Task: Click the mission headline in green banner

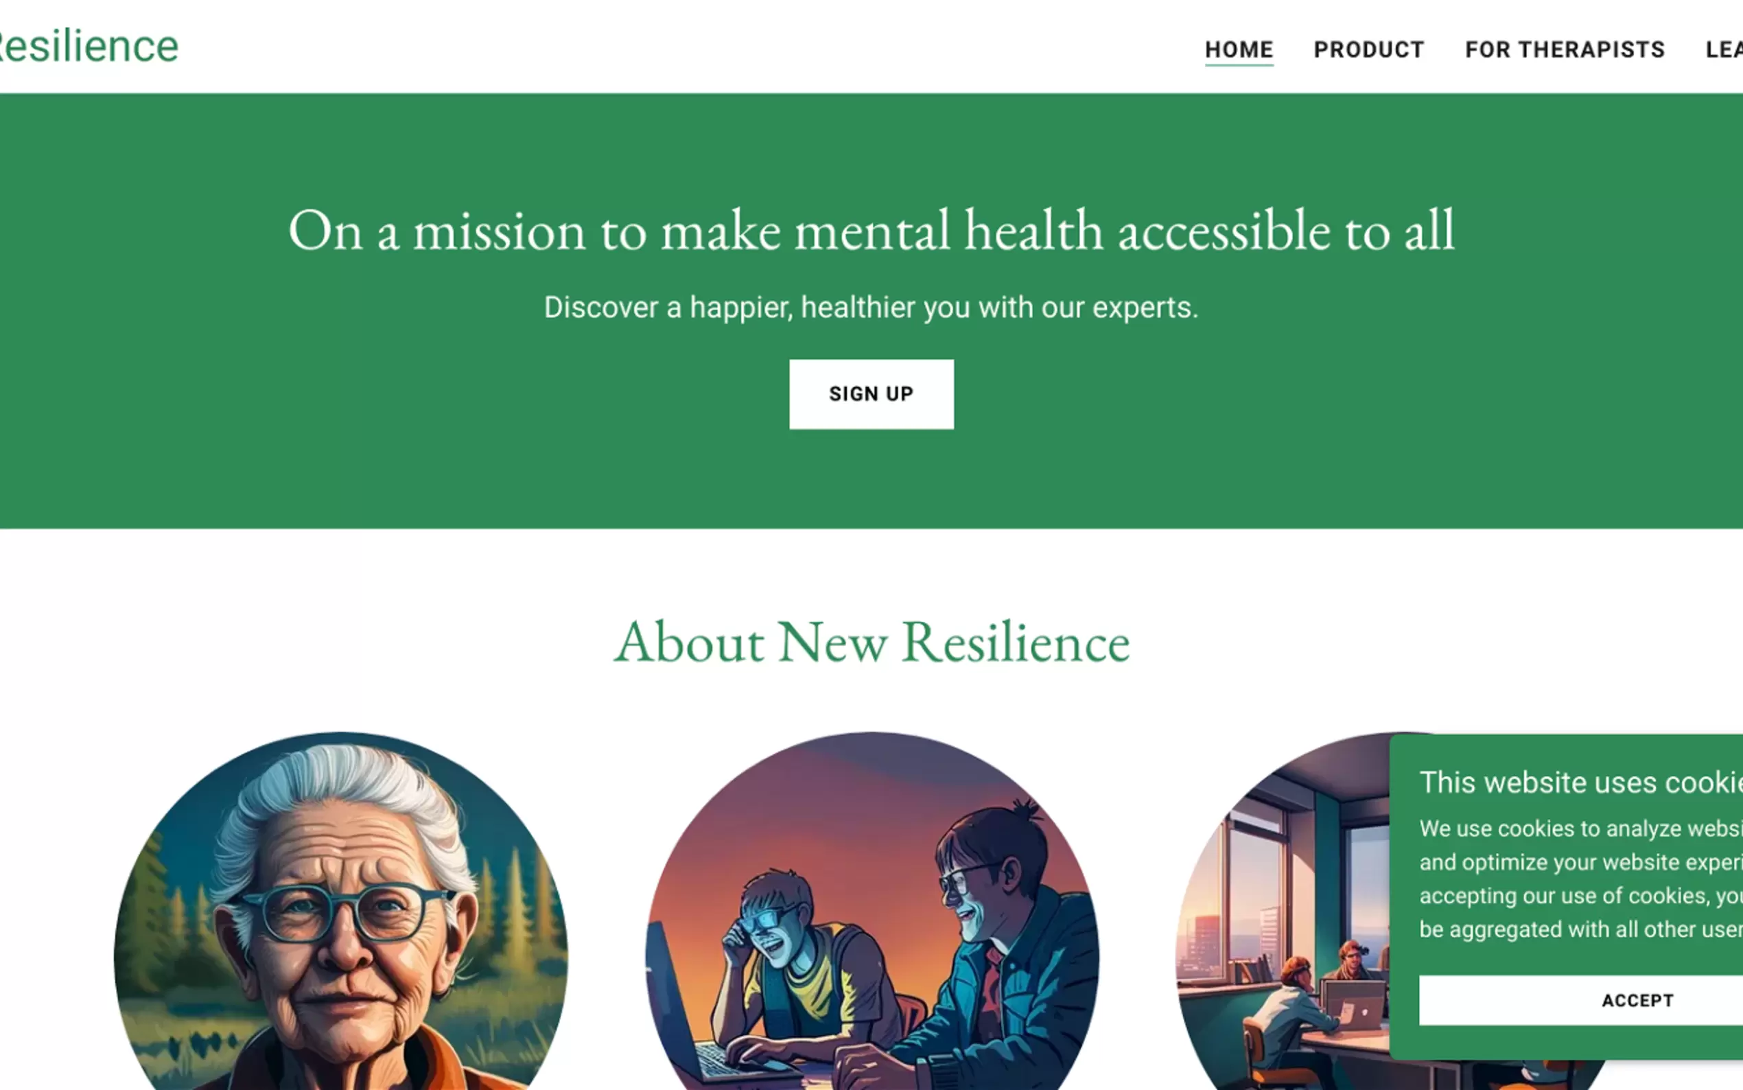Action: click(x=872, y=231)
